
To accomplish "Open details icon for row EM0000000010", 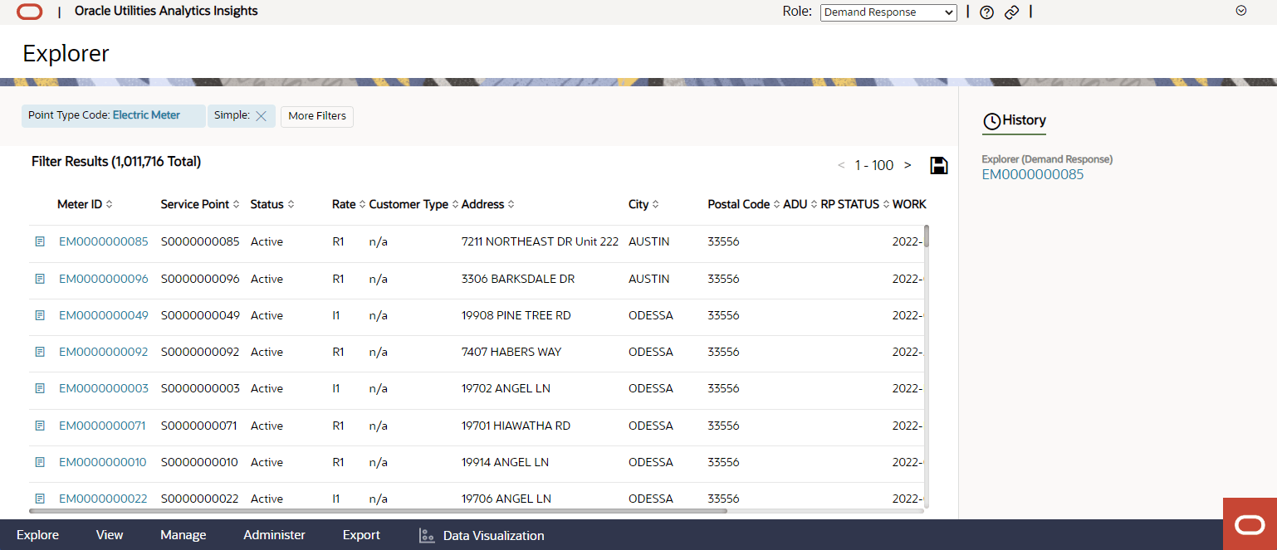I will [x=39, y=462].
